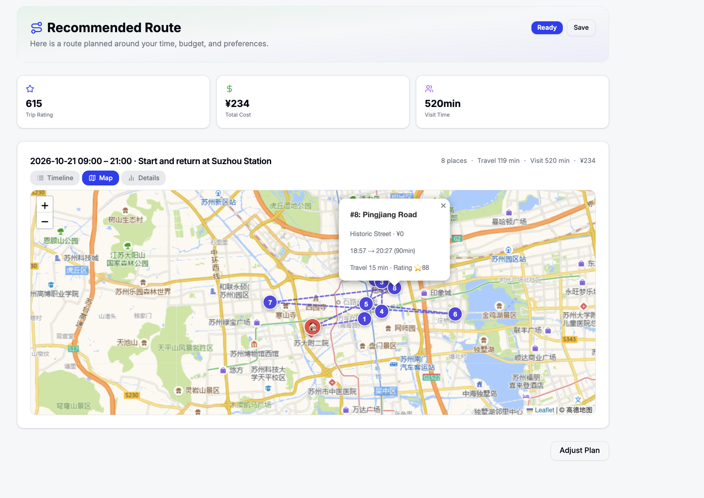Screen dimensions: 704x498
Task: Click the "18:57 → 20:27 (90min)" time text
Action: pos(383,251)
